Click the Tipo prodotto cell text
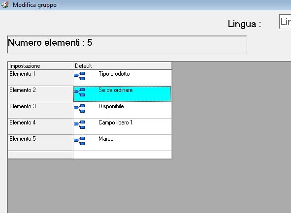 click(x=114, y=74)
